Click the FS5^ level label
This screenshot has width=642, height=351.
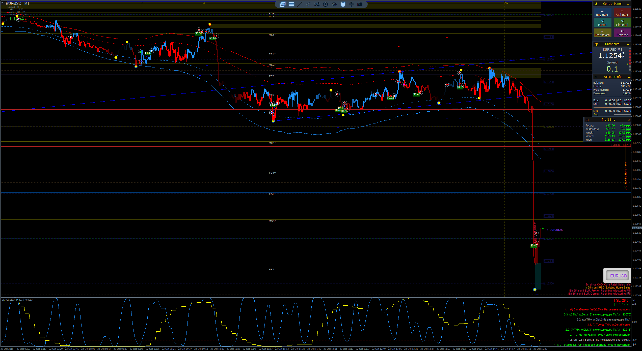coord(272,270)
